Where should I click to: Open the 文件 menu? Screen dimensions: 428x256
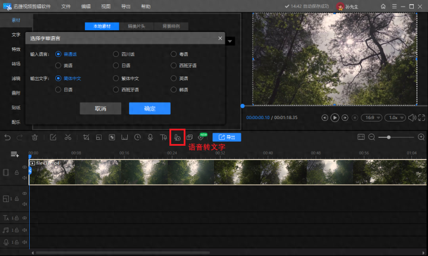66,7
